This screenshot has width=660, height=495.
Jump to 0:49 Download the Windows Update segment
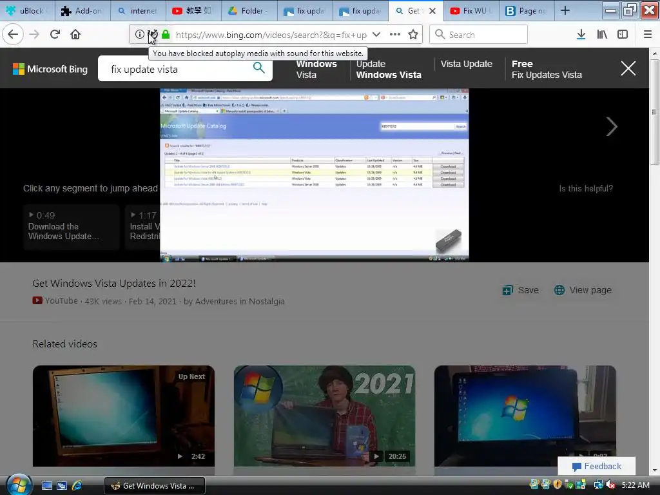[71, 226]
